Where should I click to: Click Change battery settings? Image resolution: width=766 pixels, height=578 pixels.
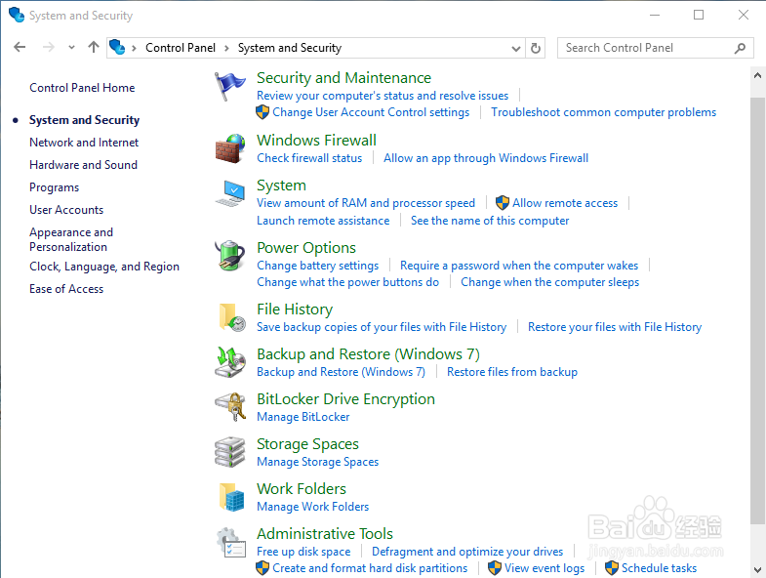coord(317,266)
